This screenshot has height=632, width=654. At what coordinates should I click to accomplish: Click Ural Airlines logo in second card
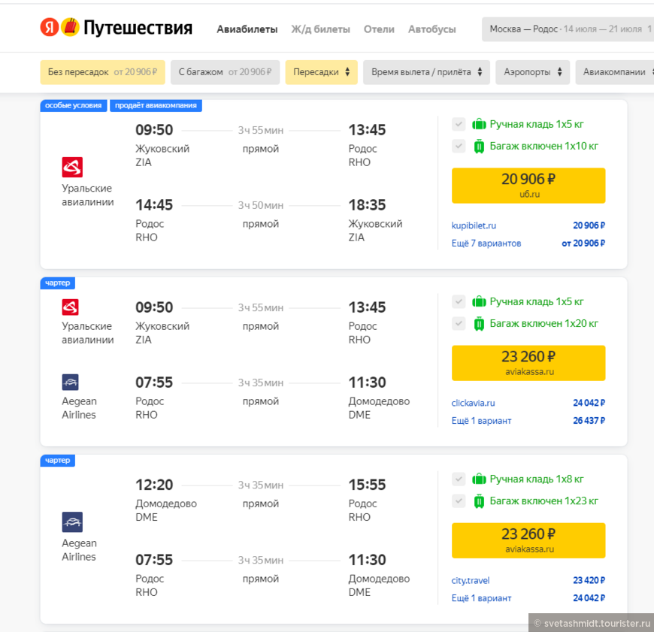coord(70,307)
